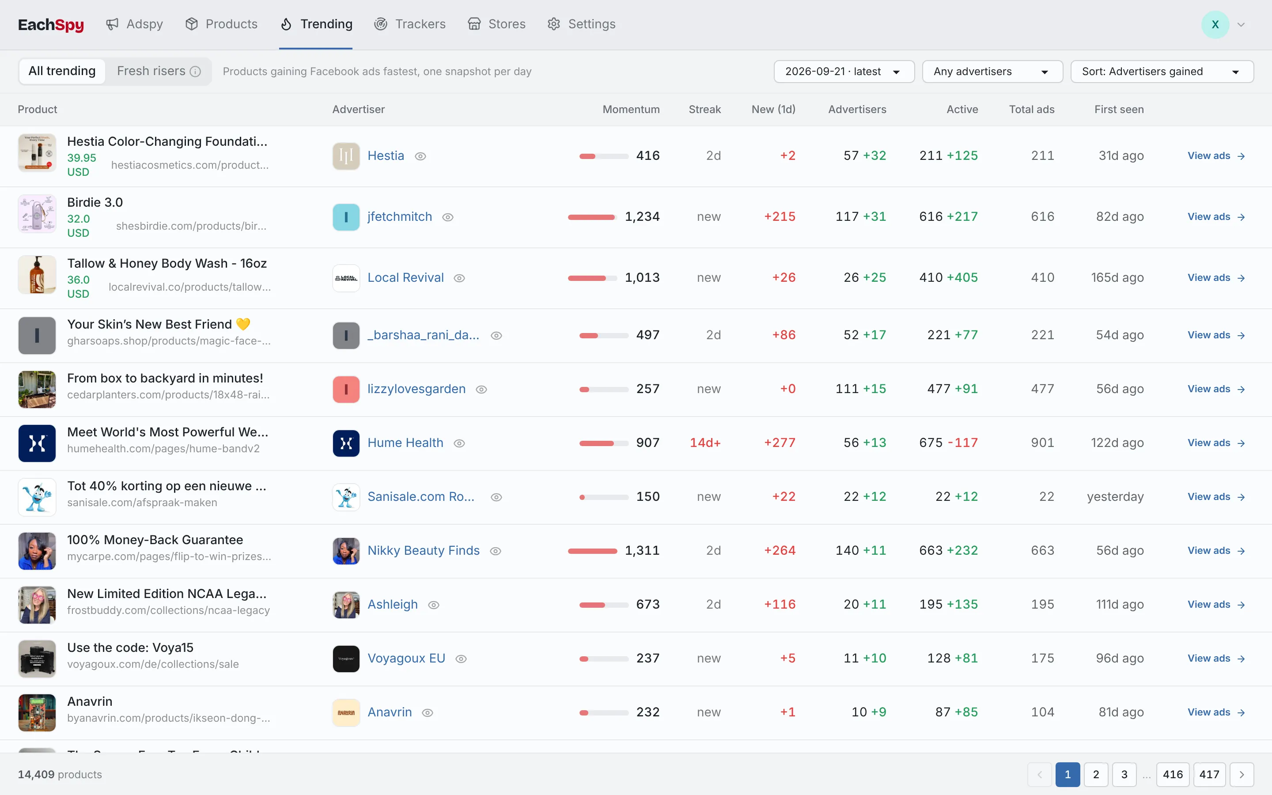Go to next page arrow

pyautogui.click(x=1242, y=775)
